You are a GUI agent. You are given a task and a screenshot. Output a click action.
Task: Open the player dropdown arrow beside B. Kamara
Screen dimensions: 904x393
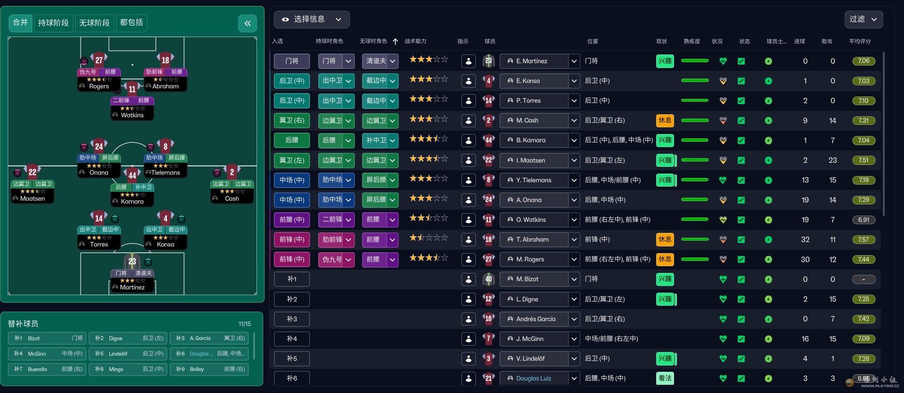(x=574, y=140)
